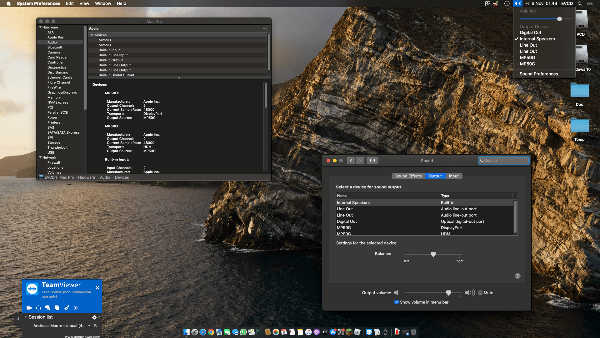Switch to the Input tab
Image resolution: width=600 pixels, height=338 pixels.
pos(454,176)
